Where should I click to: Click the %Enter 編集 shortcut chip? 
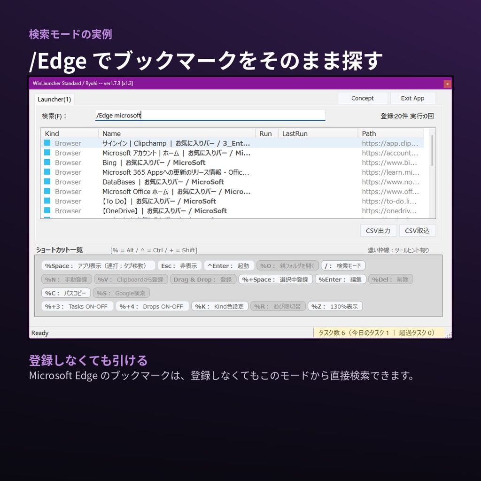(x=341, y=279)
